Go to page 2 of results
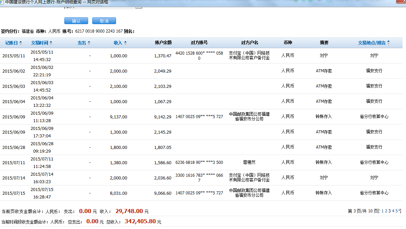Viewport: 406px width, 229px height. [386, 211]
